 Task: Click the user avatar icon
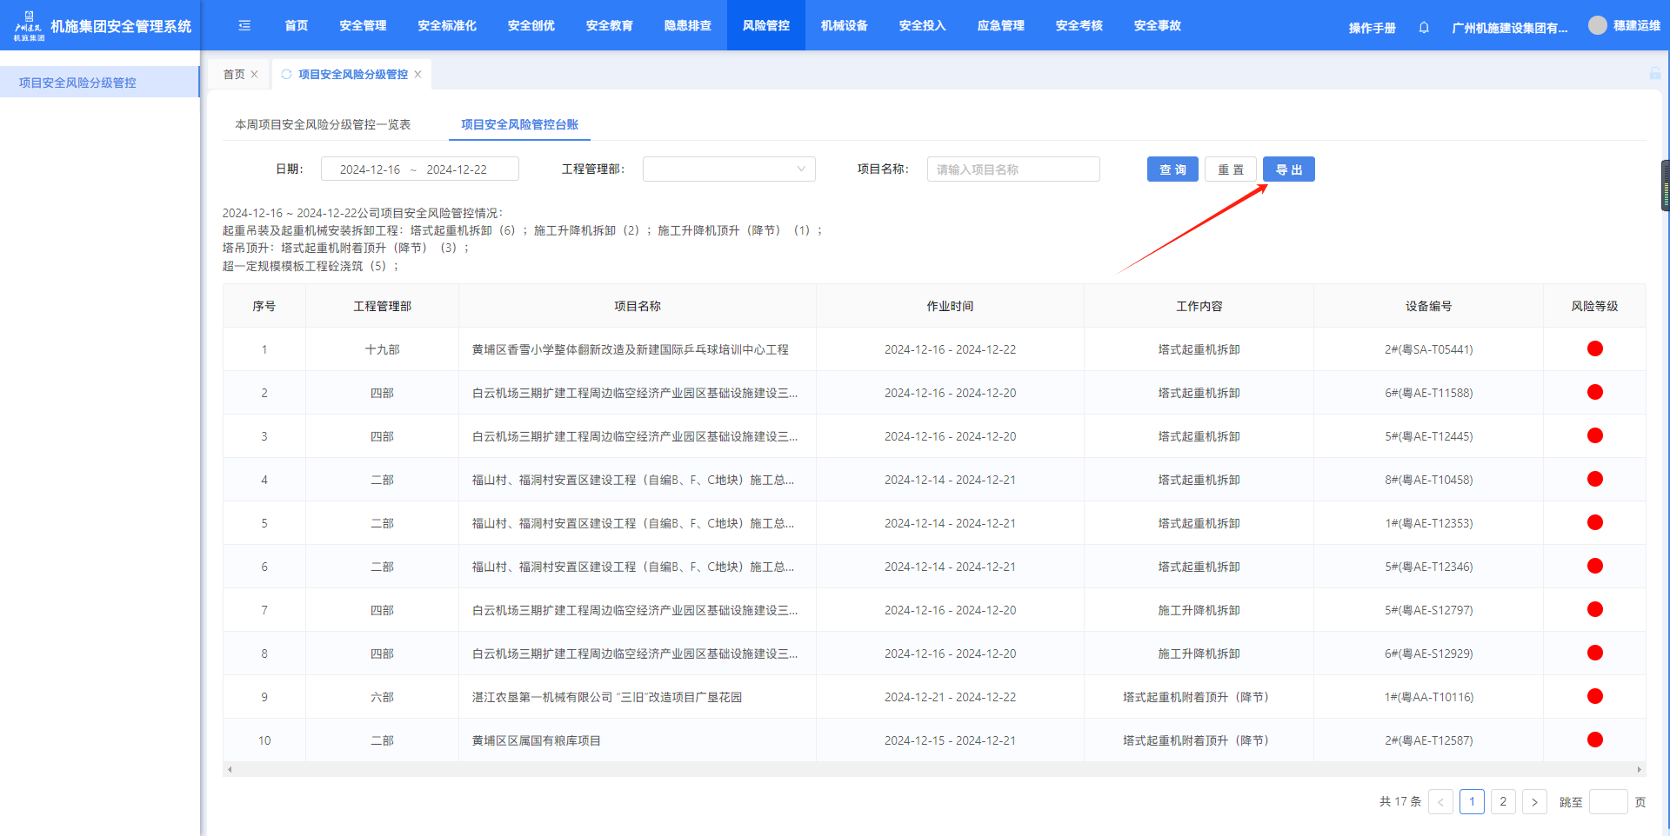(x=1597, y=25)
